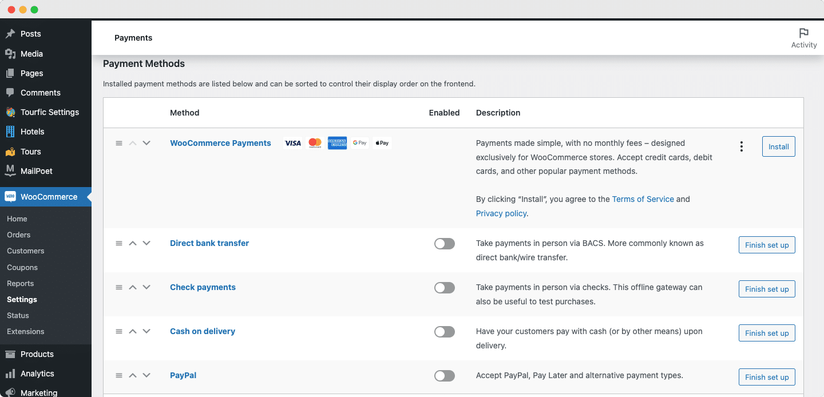The height and width of the screenshot is (397, 824).
Task: Move Direct bank transfer down
Action: pyautogui.click(x=146, y=243)
